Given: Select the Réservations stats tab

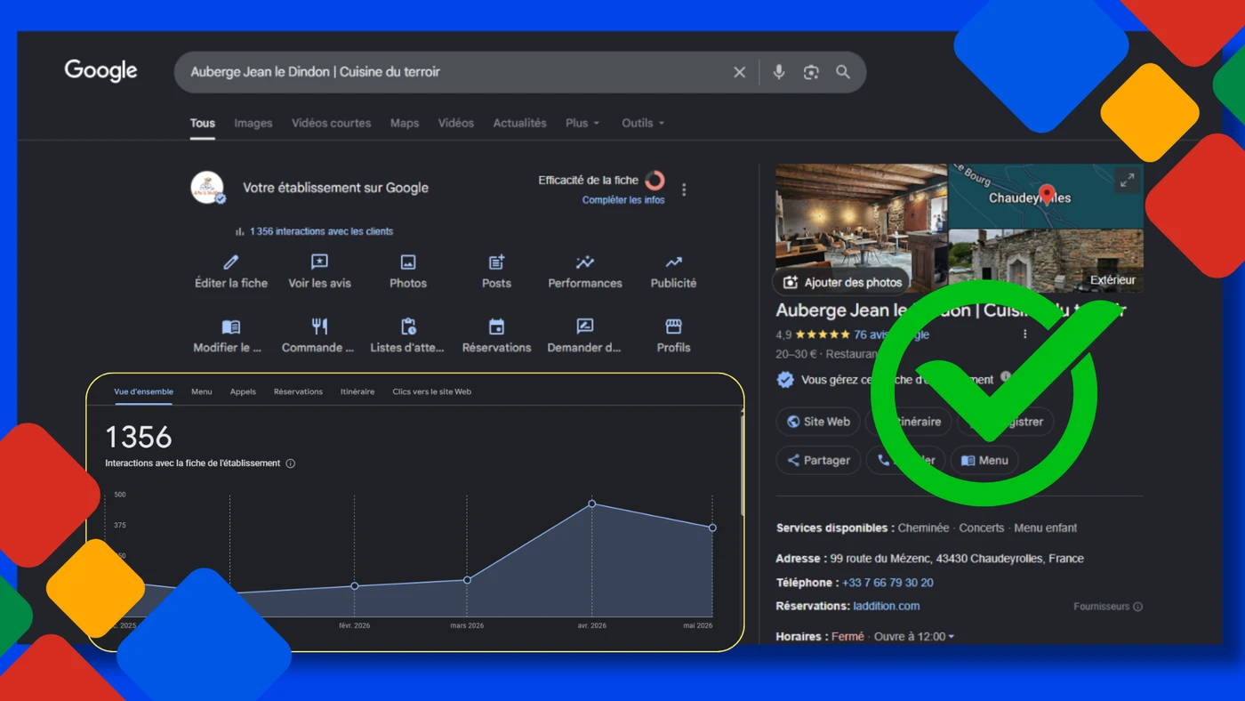Looking at the screenshot, I should (298, 391).
